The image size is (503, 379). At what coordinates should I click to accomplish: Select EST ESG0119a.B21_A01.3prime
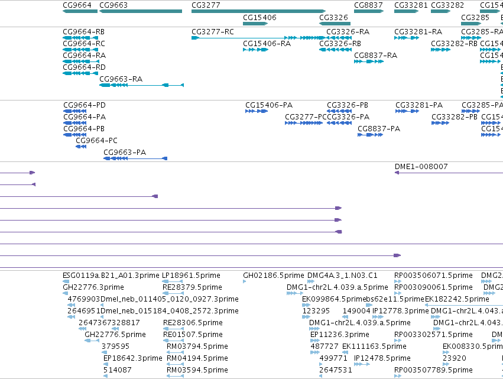coord(66,281)
